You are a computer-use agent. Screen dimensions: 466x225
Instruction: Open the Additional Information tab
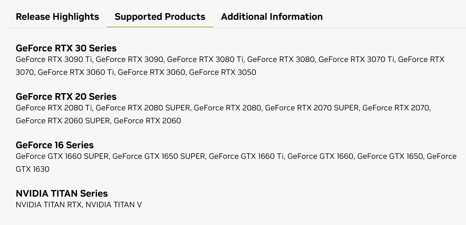272,17
